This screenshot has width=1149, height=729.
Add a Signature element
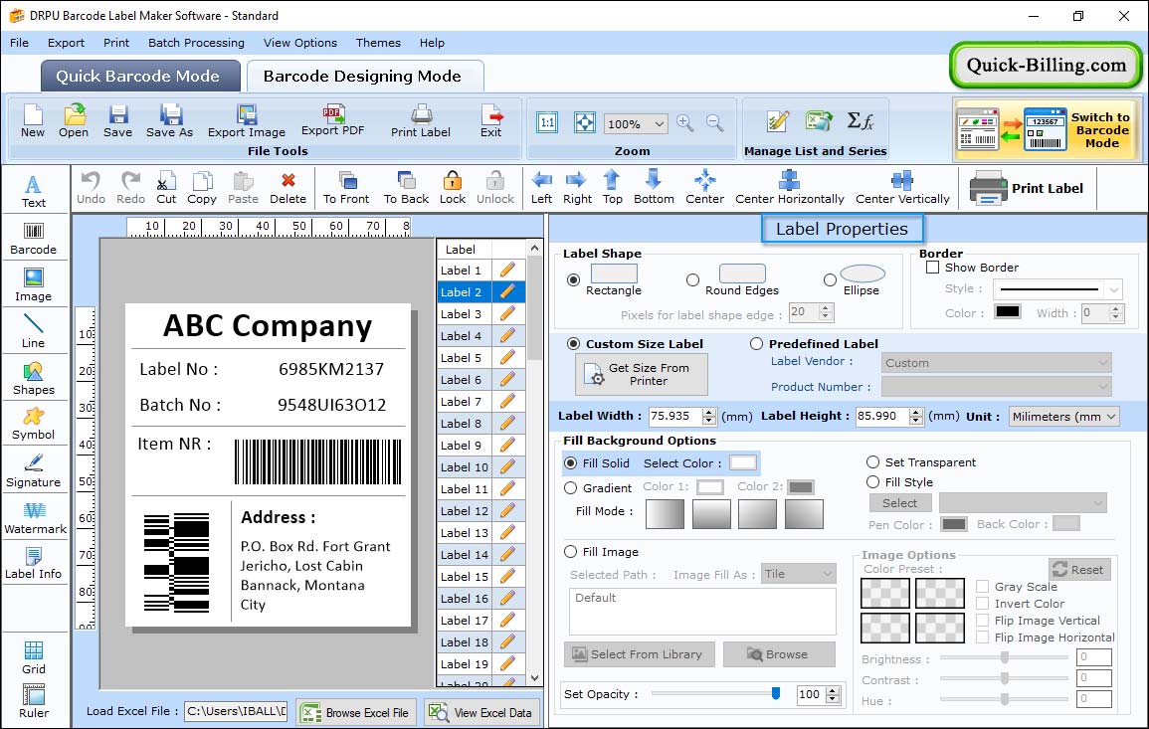click(x=34, y=471)
